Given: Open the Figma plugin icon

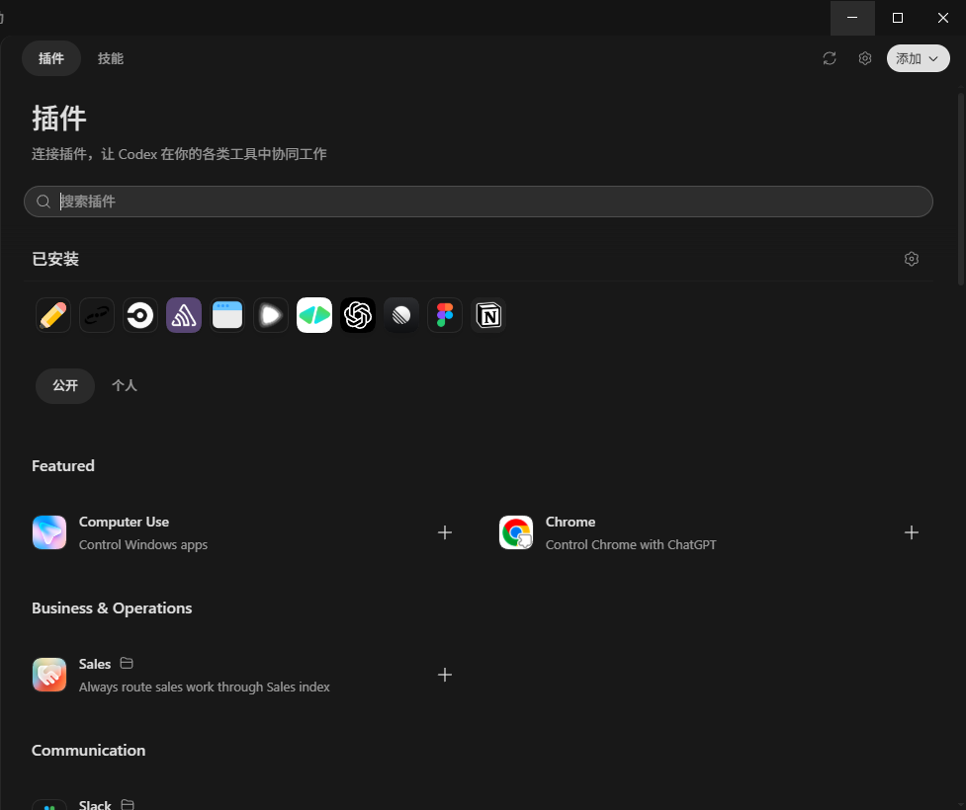Looking at the screenshot, I should (445, 315).
